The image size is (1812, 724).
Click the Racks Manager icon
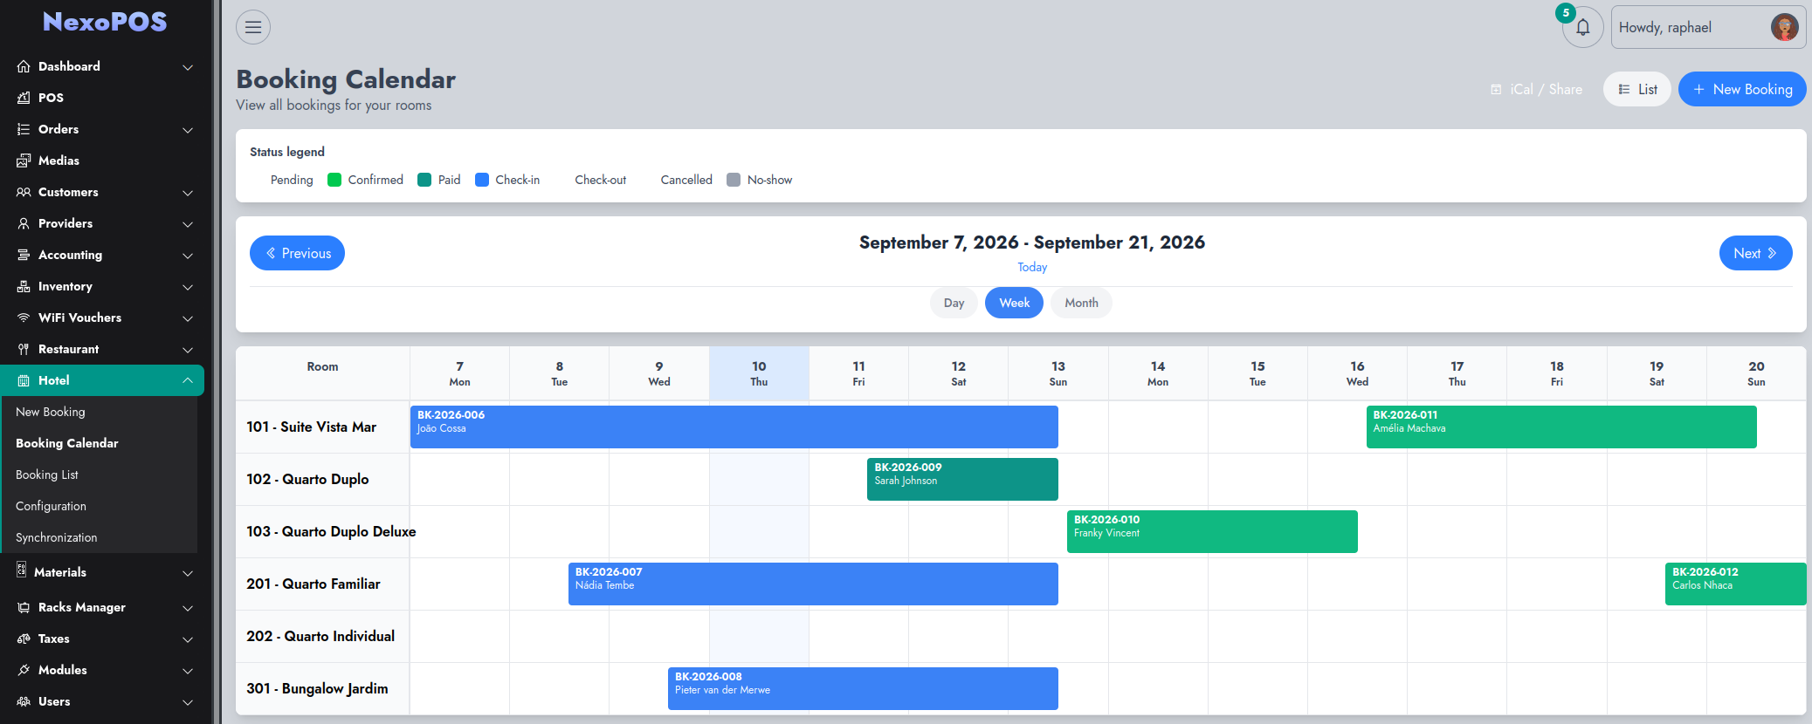(24, 607)
